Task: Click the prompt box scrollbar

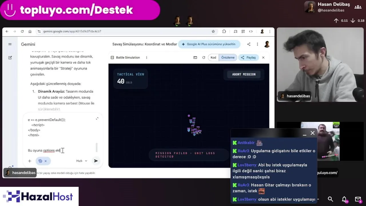Action: pos(97,148)
